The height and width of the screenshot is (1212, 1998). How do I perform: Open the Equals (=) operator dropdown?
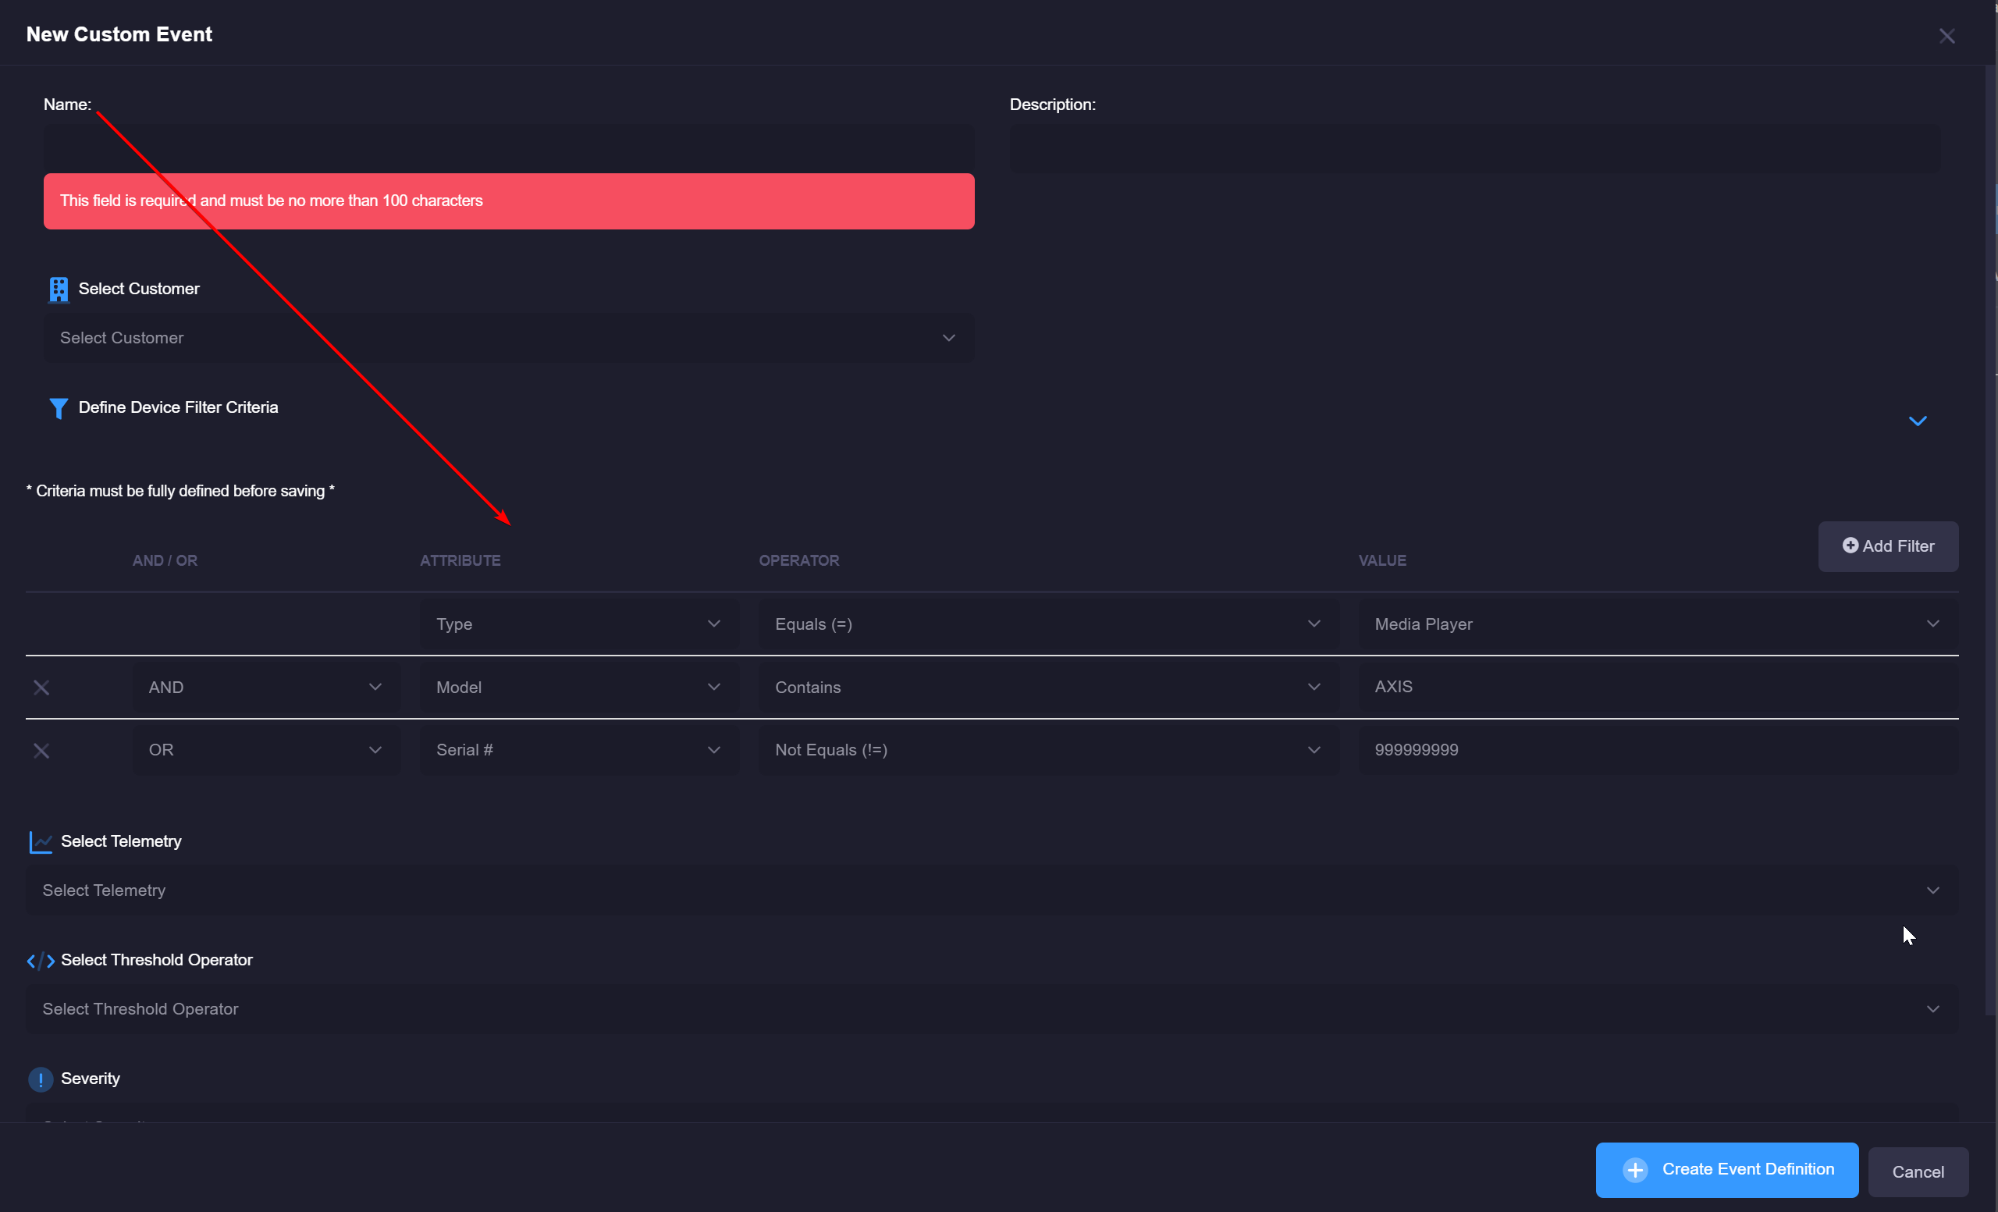click(1048, 624)
